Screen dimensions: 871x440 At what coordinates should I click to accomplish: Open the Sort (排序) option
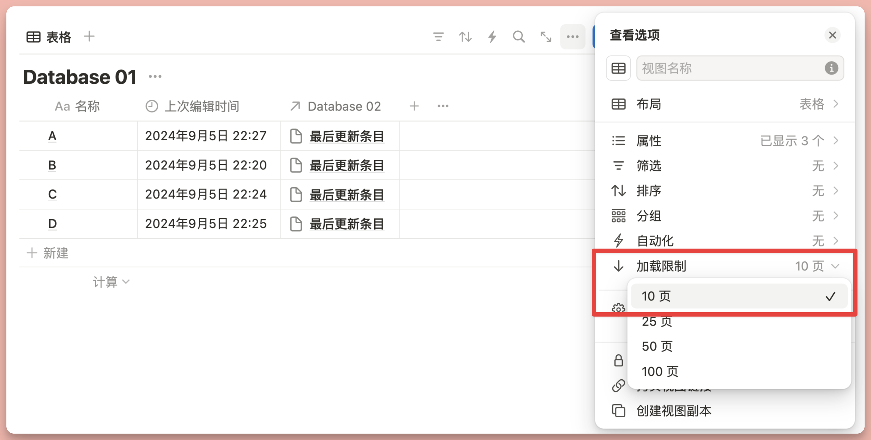[725, 191]
